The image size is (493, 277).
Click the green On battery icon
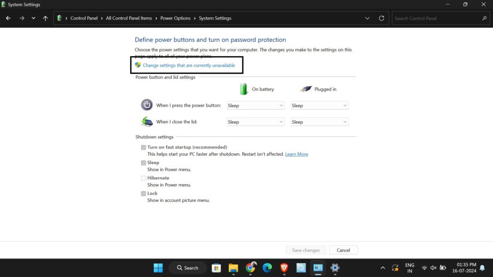(244, 89)
